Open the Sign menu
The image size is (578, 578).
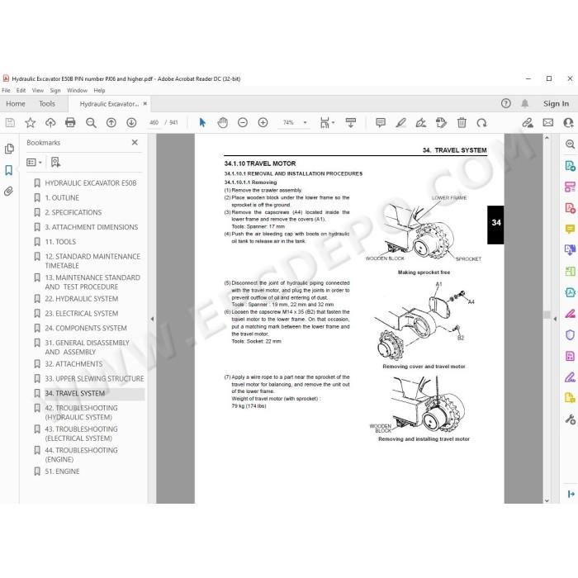pyautogui.click(x=55, y=90)
